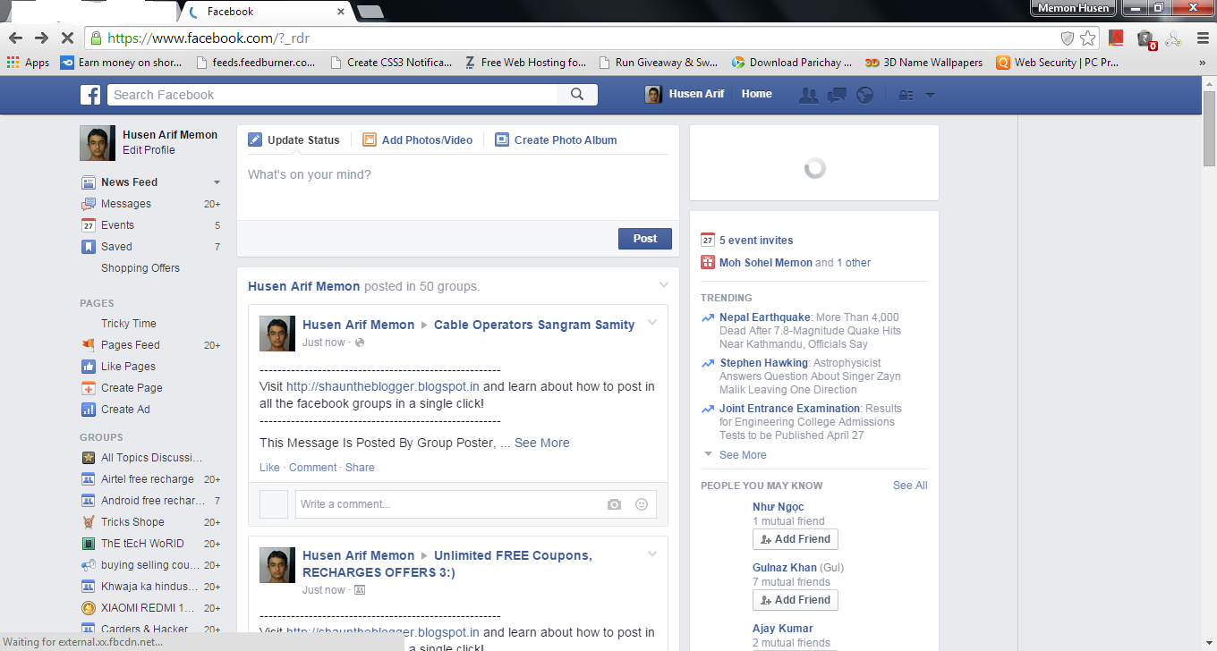
Task: Open the account menu dropdown arrow
Action: (x=930, y=95)
